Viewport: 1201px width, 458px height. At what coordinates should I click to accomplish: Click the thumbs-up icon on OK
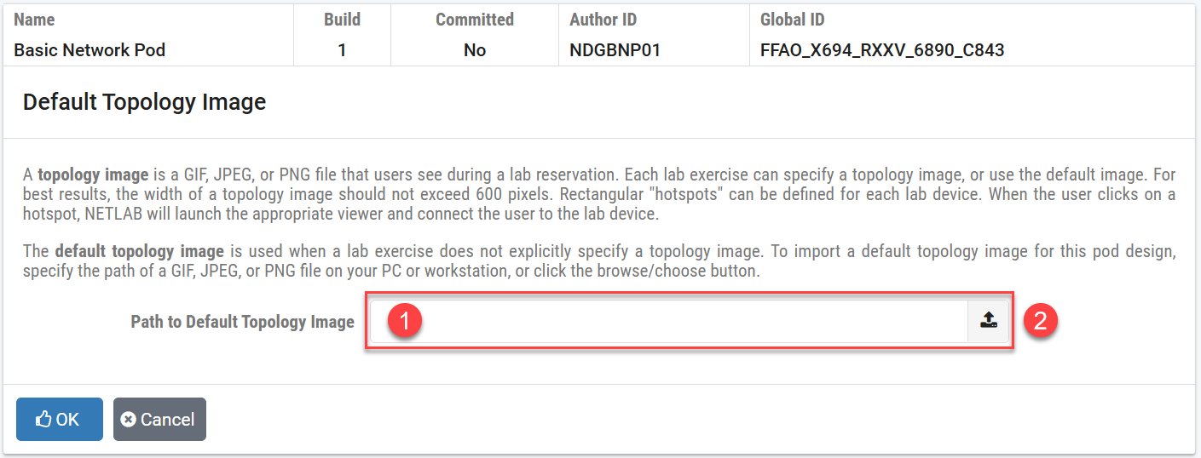pyautogui.click(x=43, y=420)
